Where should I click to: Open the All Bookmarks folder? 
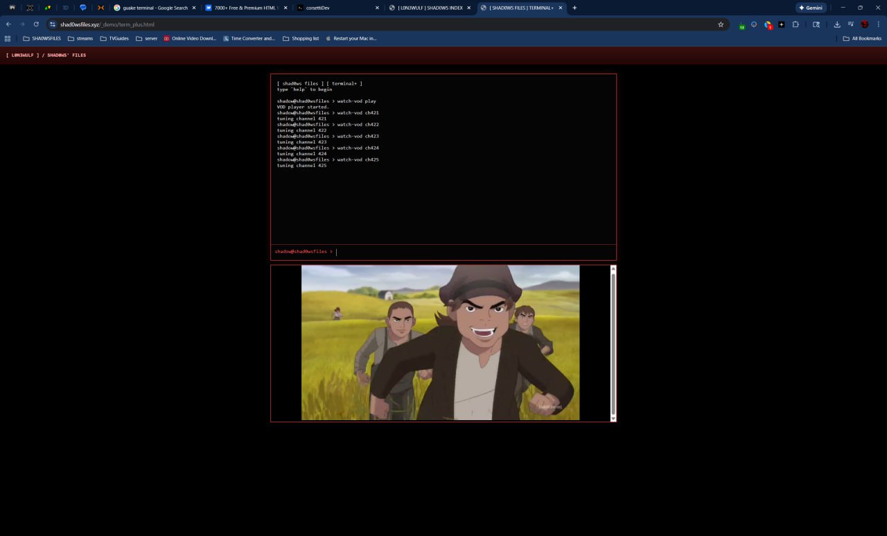click(x=862, y=39)
